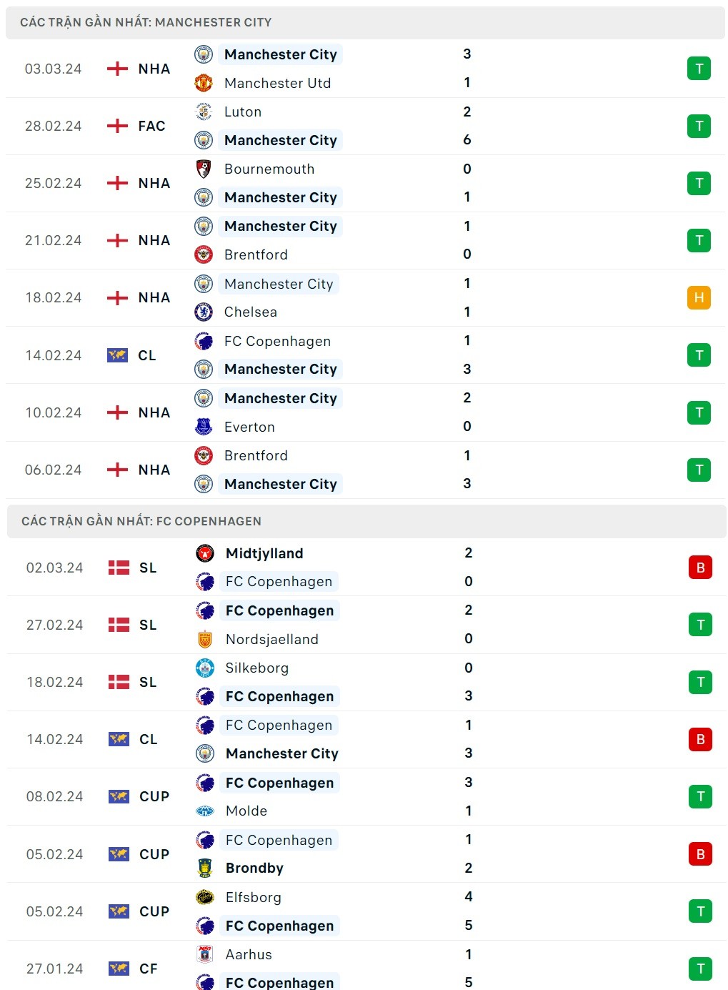This screenshot has height=990, width=728.
Task: Open the Silkeborg team link
Action: (x=257, y=668)
